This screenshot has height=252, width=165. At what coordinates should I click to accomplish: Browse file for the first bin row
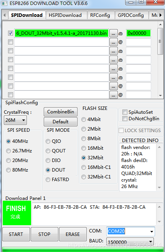(113, 33)
